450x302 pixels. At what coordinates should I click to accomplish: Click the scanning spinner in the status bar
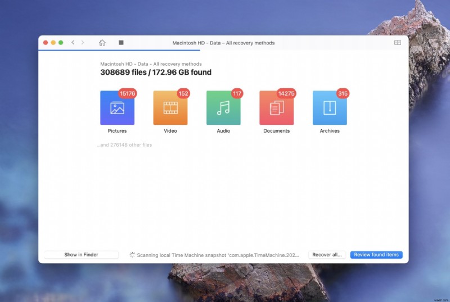tap(132, 255)
